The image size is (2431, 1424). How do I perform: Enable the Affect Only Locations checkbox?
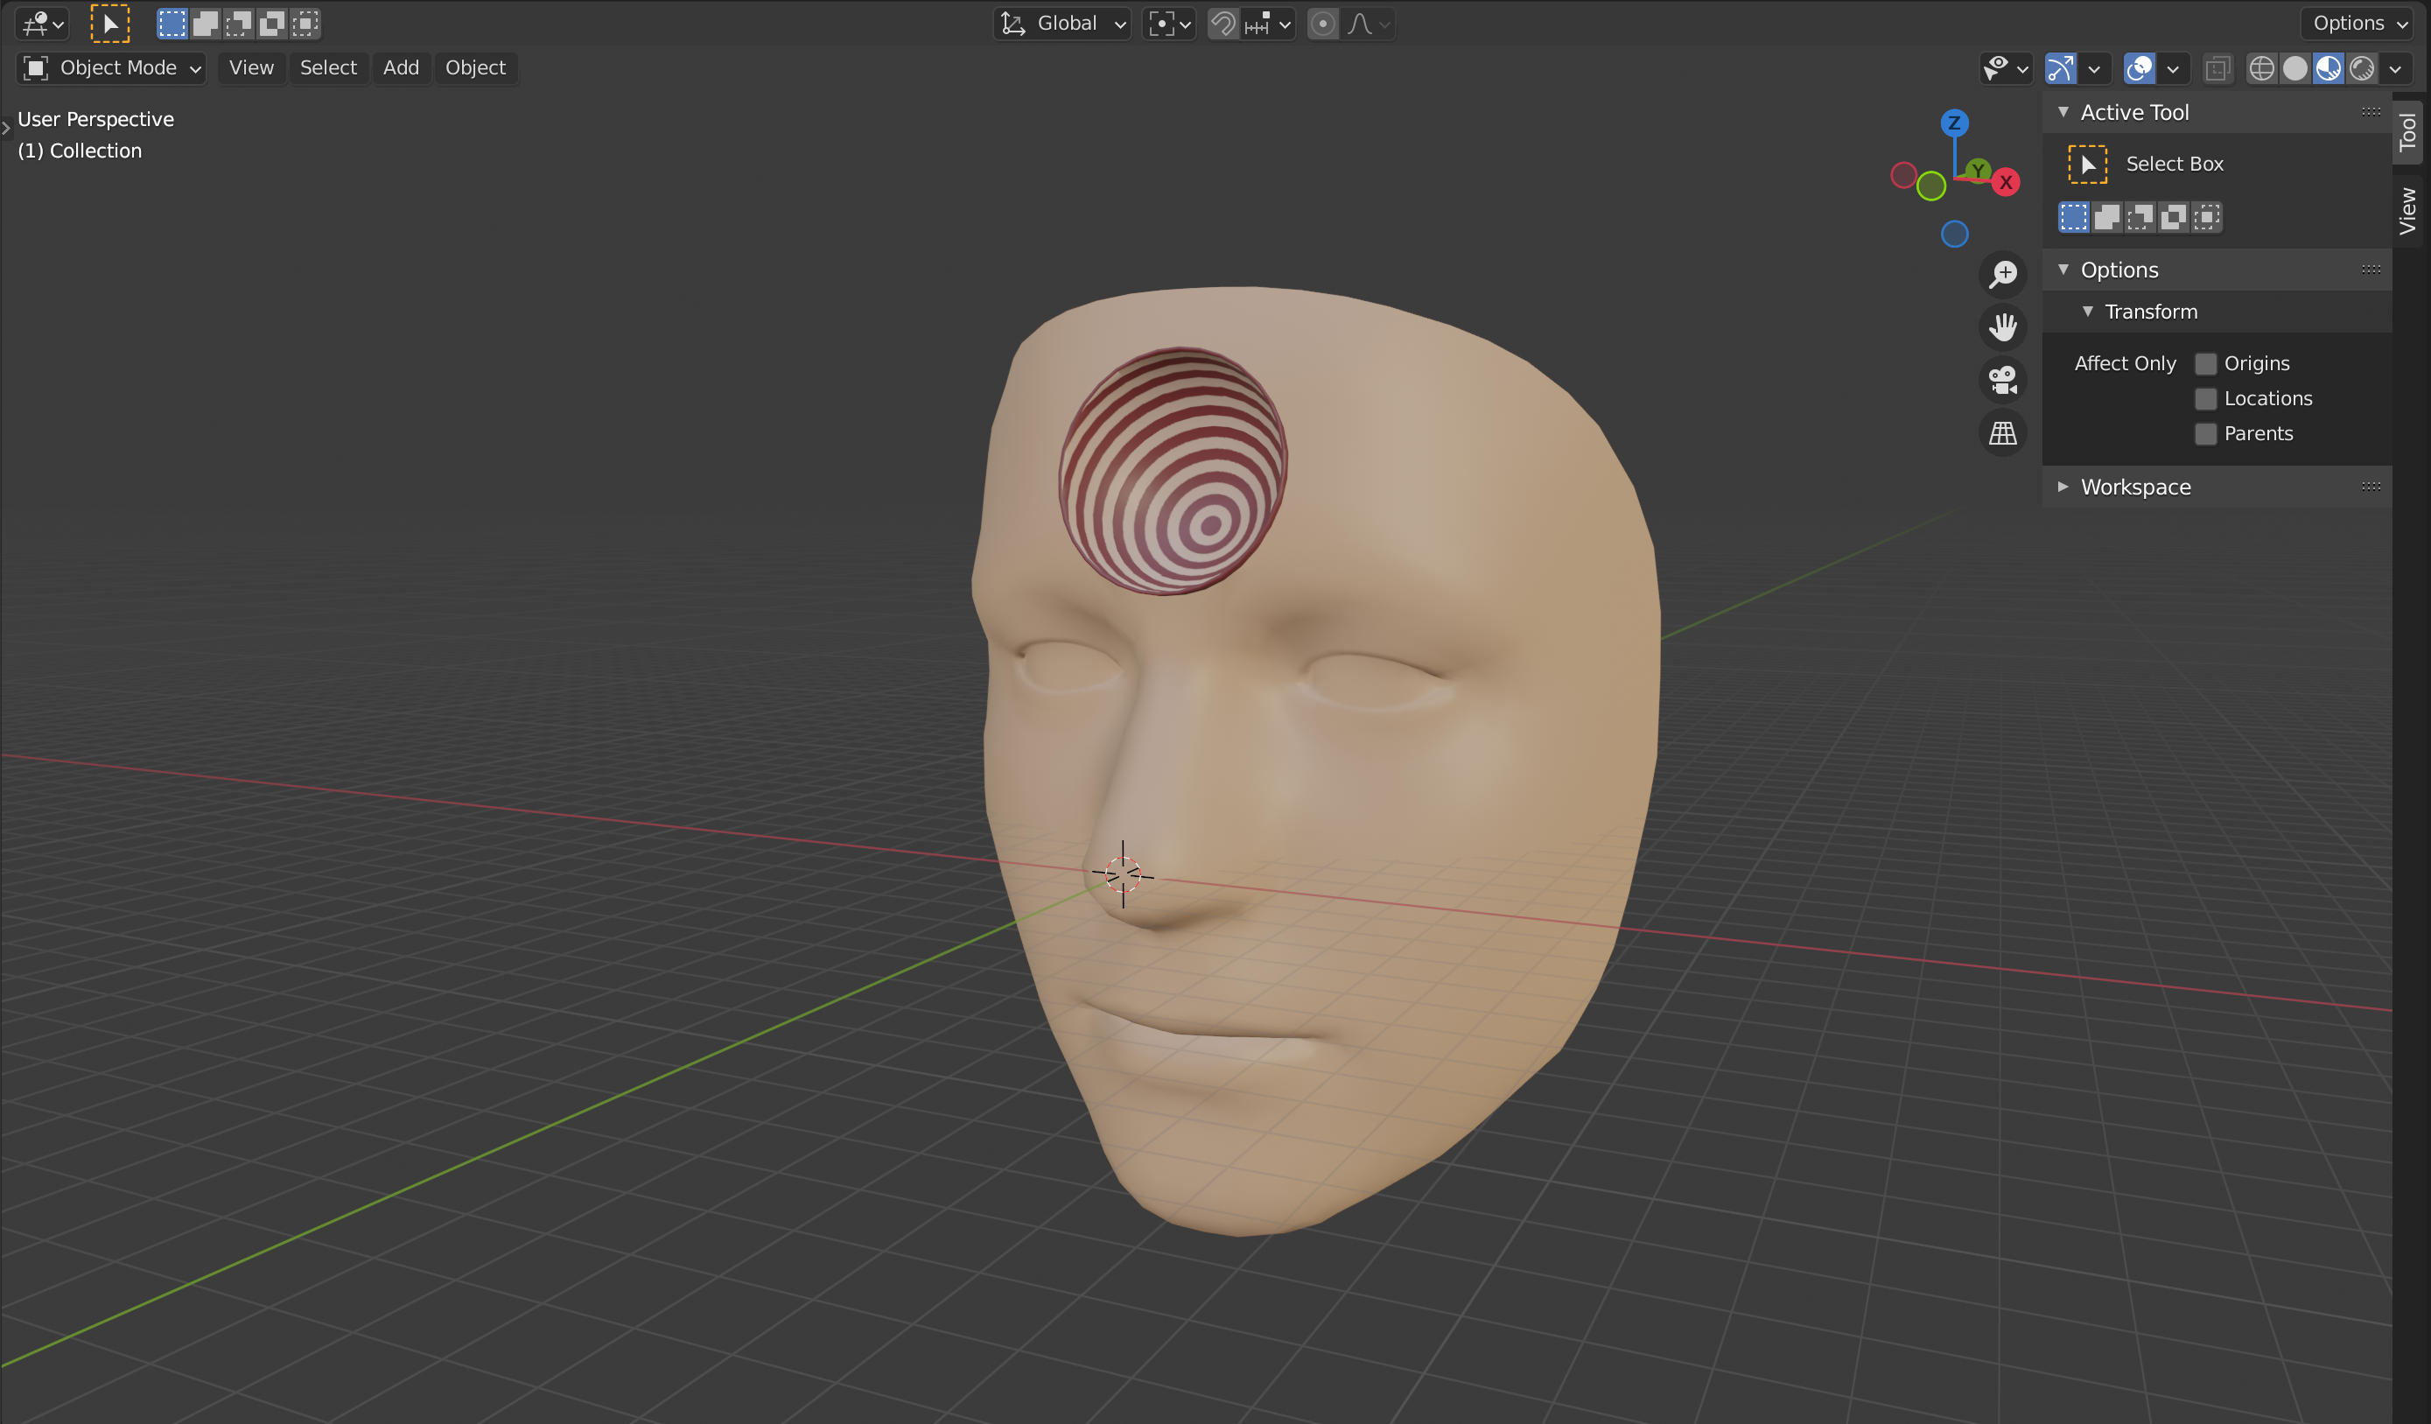click(x=2205, y=398)
